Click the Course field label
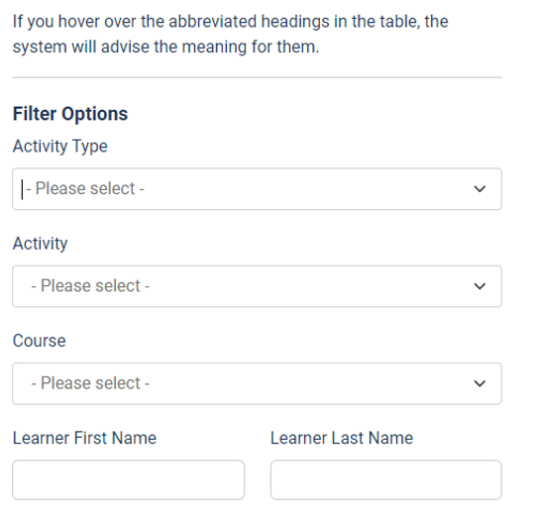Viewport: 538px width, 519px height. coord(39,341)
